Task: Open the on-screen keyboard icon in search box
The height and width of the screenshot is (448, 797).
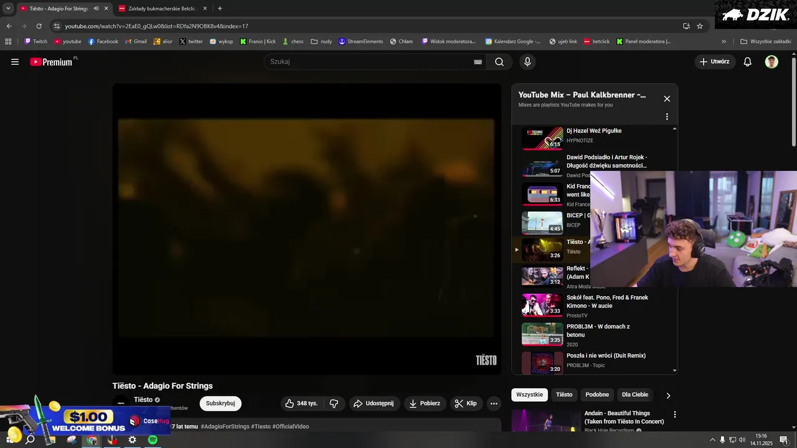Action: [x=478, y=62]
